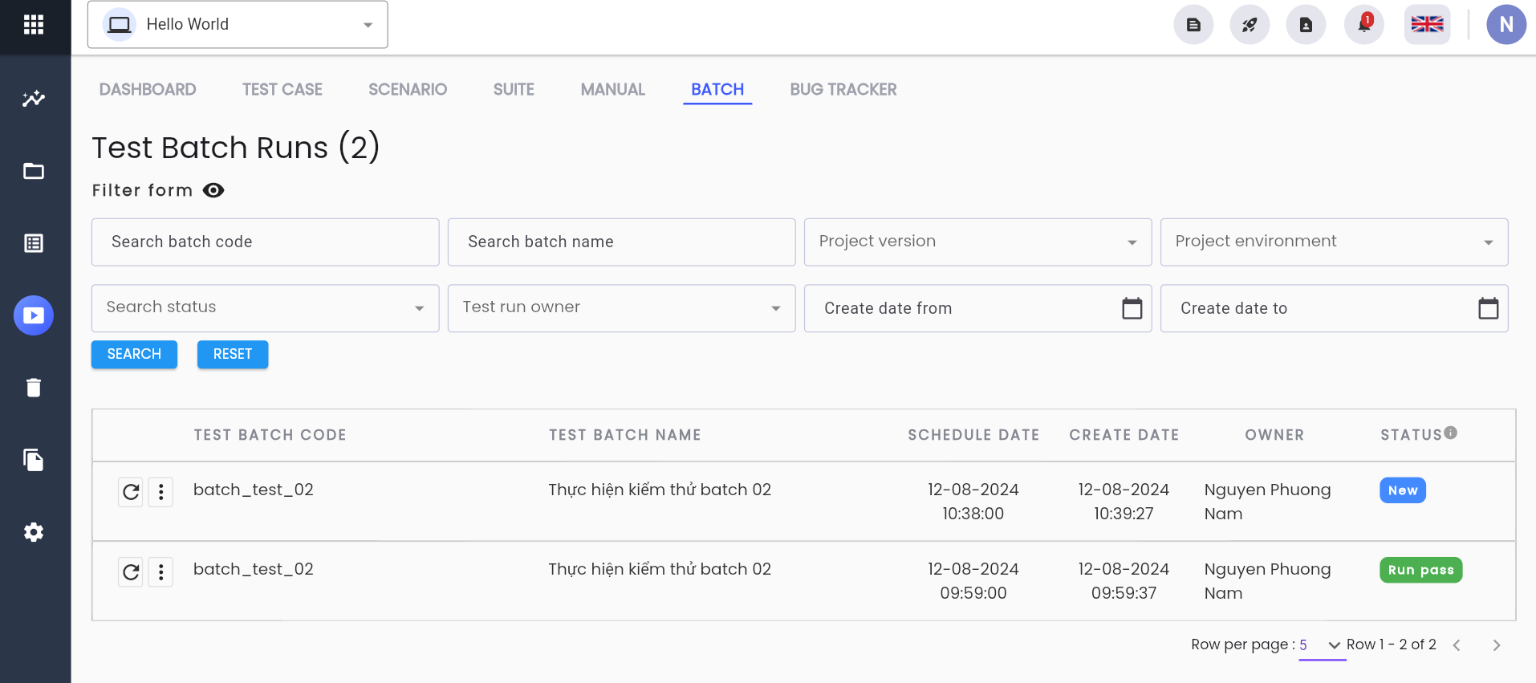Viewport: 1536px width, 683px height.
Task: Click the user file icon in header
Action: pos(1306,25)
